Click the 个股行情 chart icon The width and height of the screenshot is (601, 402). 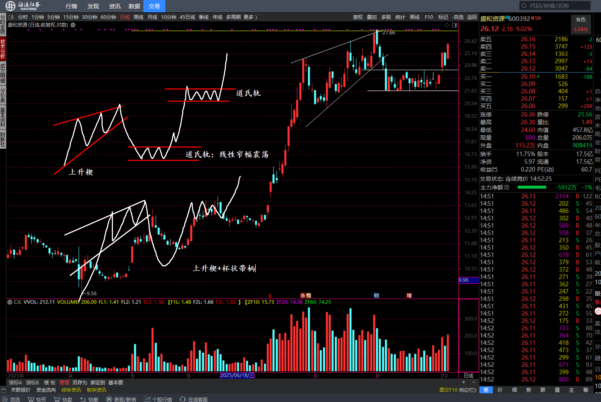tap(147, 399)
